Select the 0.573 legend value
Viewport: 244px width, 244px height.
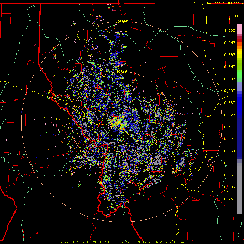tap(230, 127)
